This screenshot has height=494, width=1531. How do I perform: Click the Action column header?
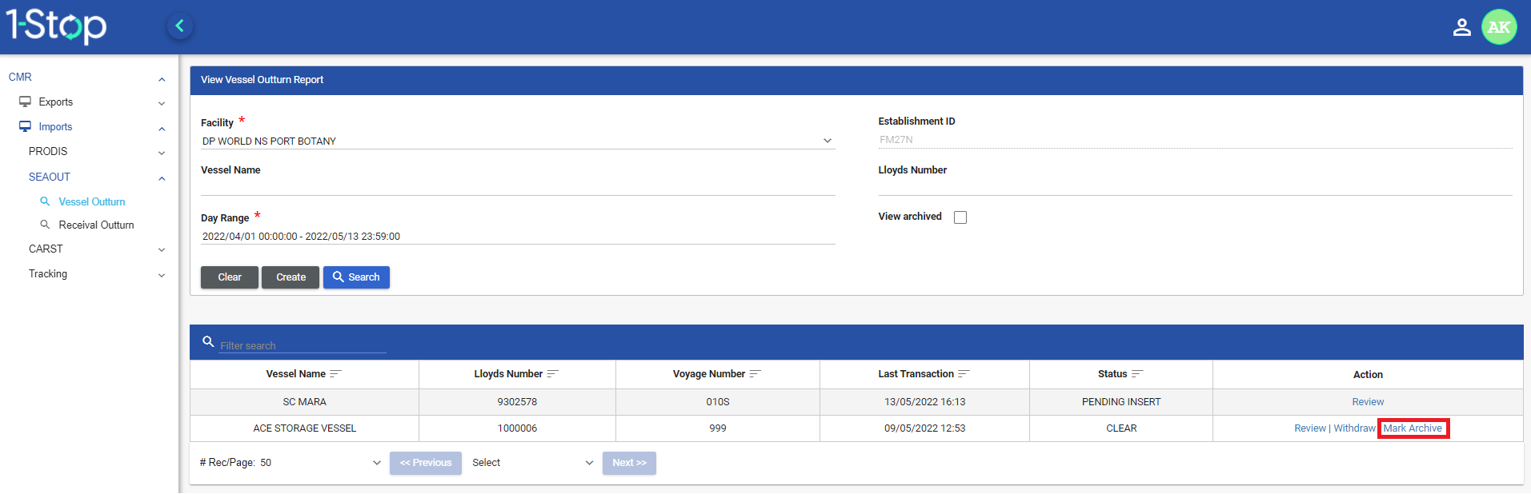[1368, 375]
